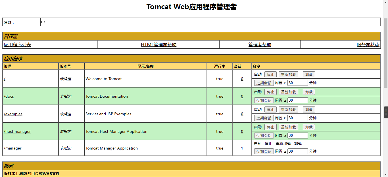The image size is (388, 177).
Task: Stop the /examples application
Action: (270, 110)
